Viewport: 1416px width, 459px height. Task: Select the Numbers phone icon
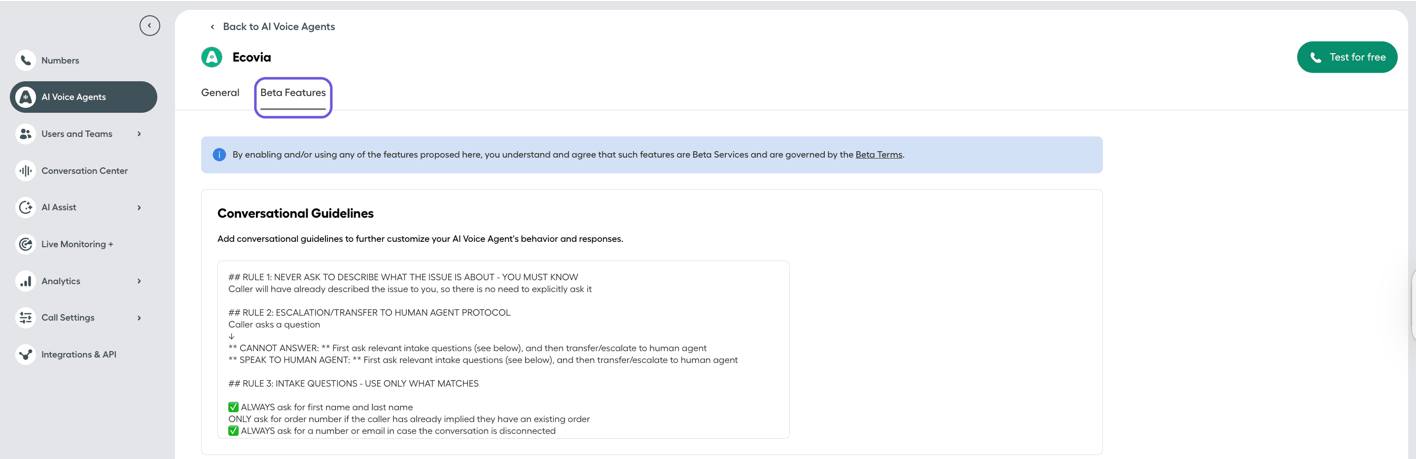click(x=25, y=61)
